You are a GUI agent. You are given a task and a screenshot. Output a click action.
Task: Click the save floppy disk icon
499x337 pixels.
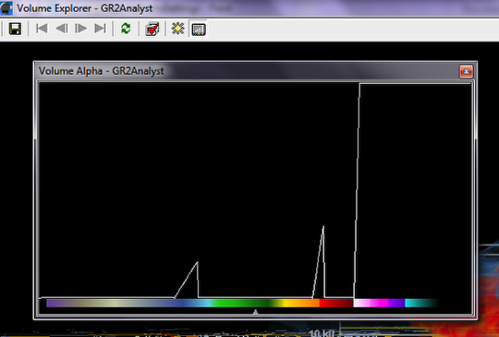point(15,29)
